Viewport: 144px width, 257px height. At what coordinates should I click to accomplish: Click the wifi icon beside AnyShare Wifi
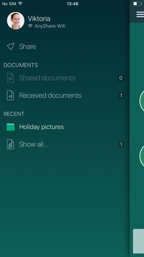tap(30, 26)
